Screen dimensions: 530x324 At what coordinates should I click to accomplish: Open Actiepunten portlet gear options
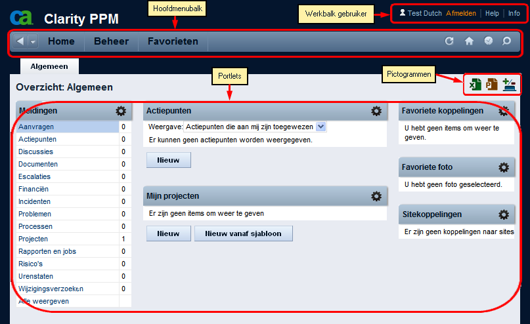click(376, 111)
